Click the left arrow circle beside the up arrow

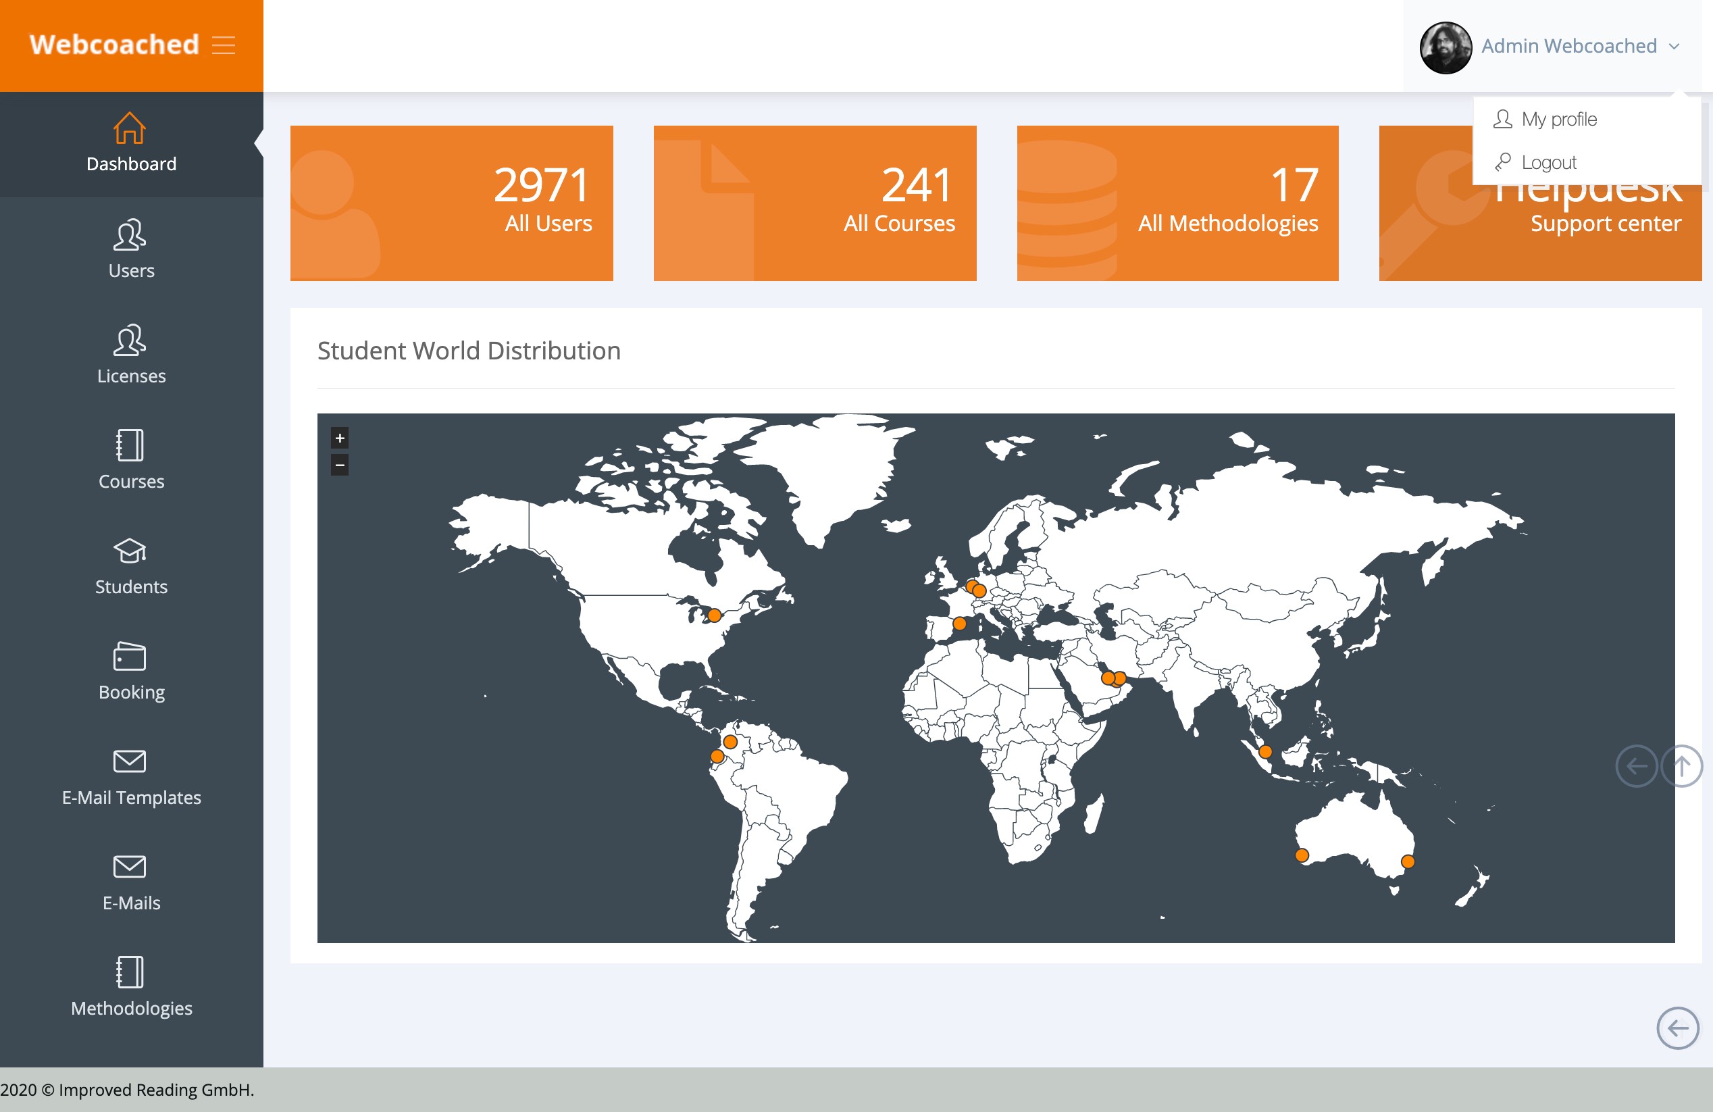pyautogui.click(x=1637, y=766)
